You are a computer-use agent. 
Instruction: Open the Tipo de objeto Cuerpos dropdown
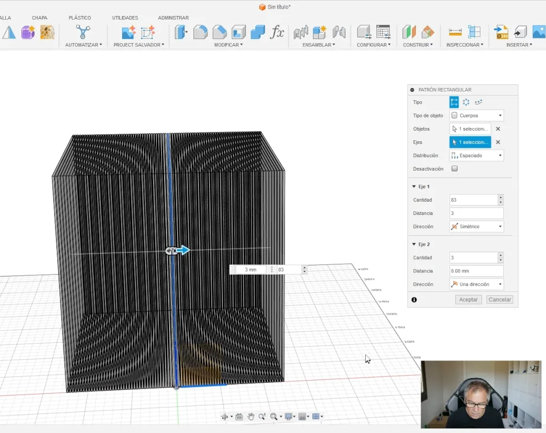pyautogui.click(x=477, y=115)
